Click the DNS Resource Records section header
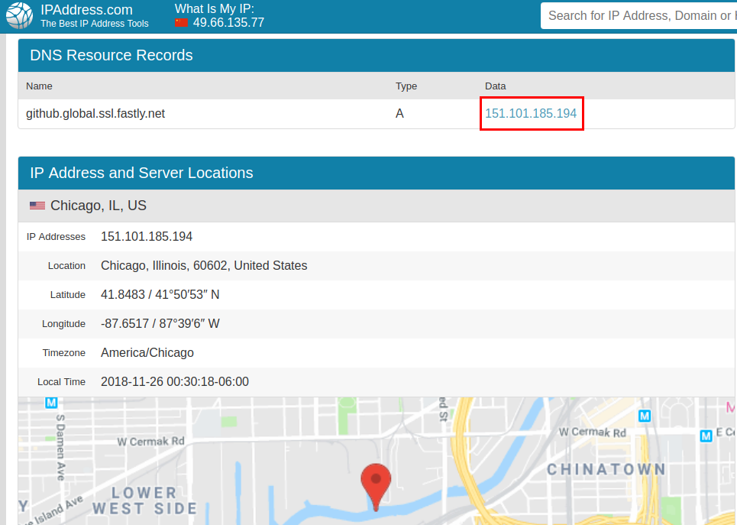 point(112,55)
